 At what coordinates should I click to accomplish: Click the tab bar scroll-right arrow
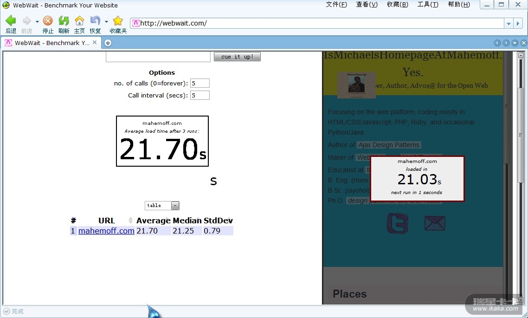(506, 43)
